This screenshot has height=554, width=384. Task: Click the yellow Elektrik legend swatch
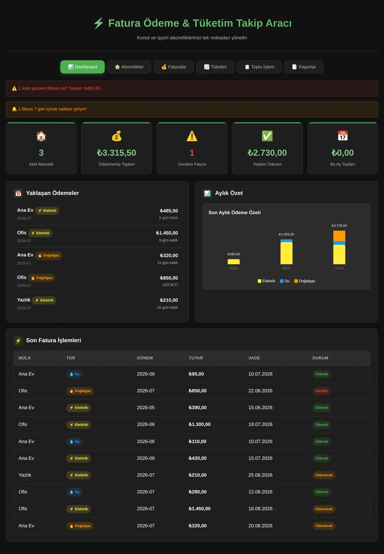click(x=260, y=281)
